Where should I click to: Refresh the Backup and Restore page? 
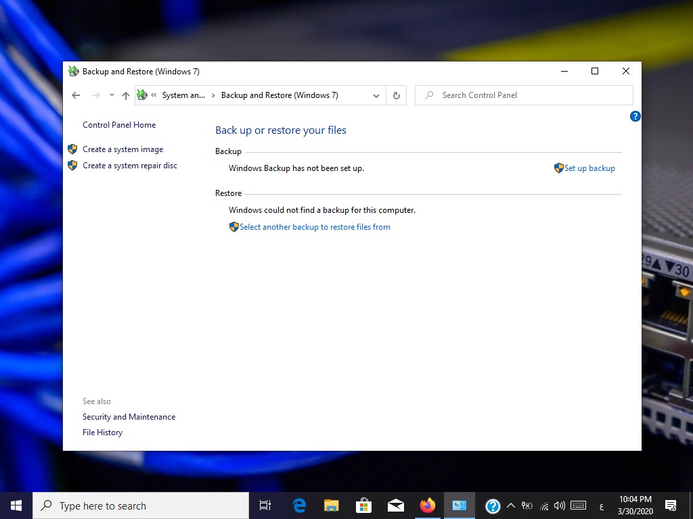click(397, 95)
